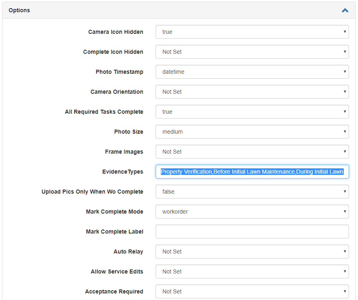This screenshot has height=300, width=358.
Task: Open Upload Pics Only When Wo Complete dropdown
Action: tap(252, 192)
